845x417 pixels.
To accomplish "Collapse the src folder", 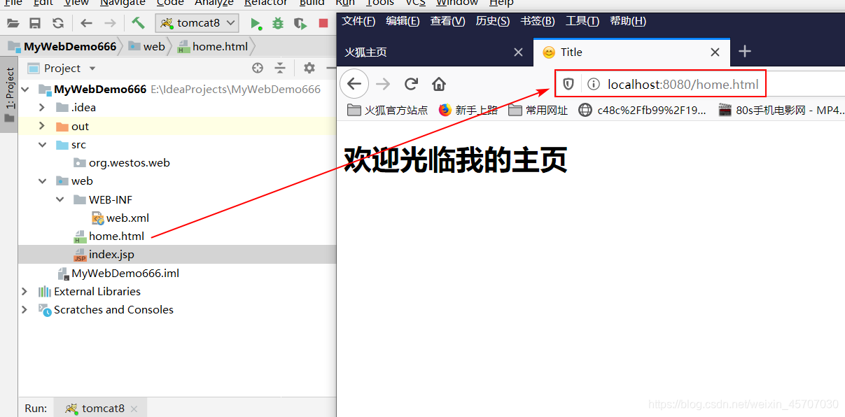I will click(x=42, y=145).
